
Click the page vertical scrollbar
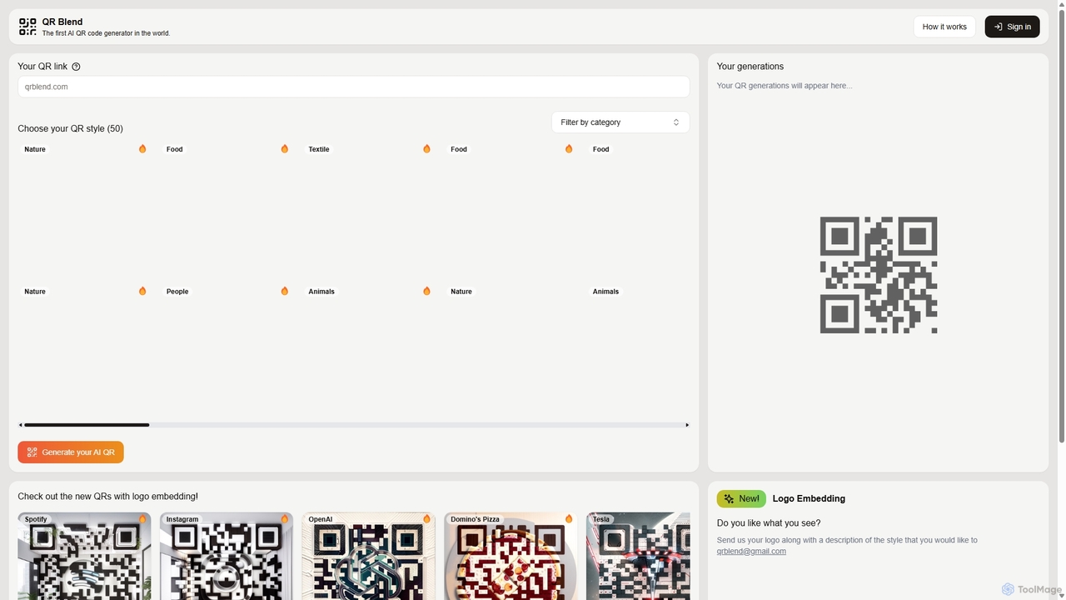[1061, 225]
